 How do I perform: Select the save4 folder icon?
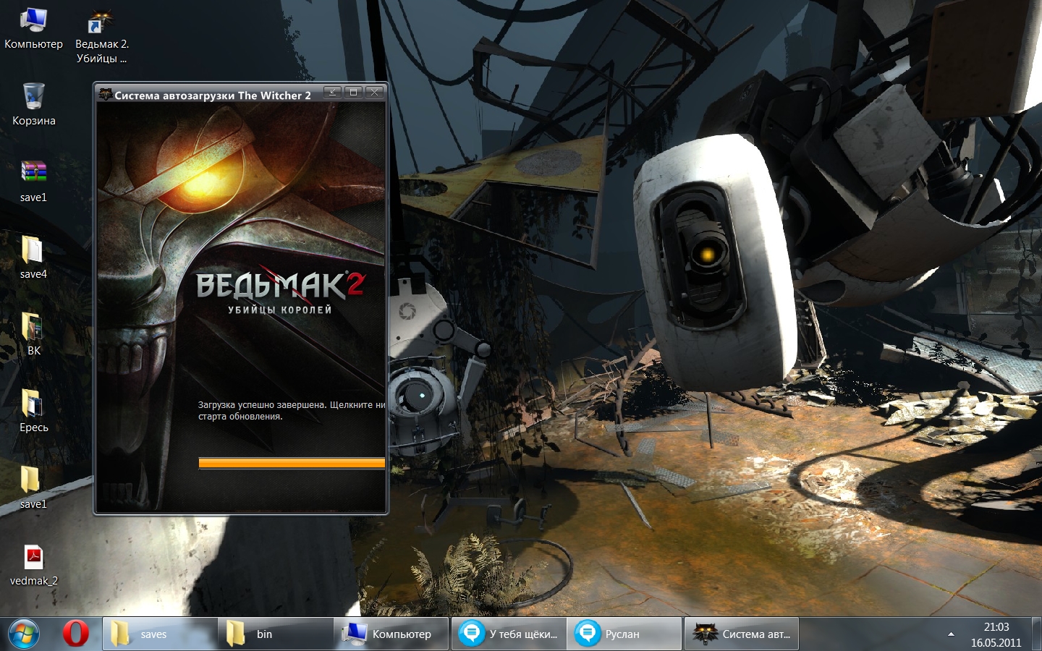[33, 258]
